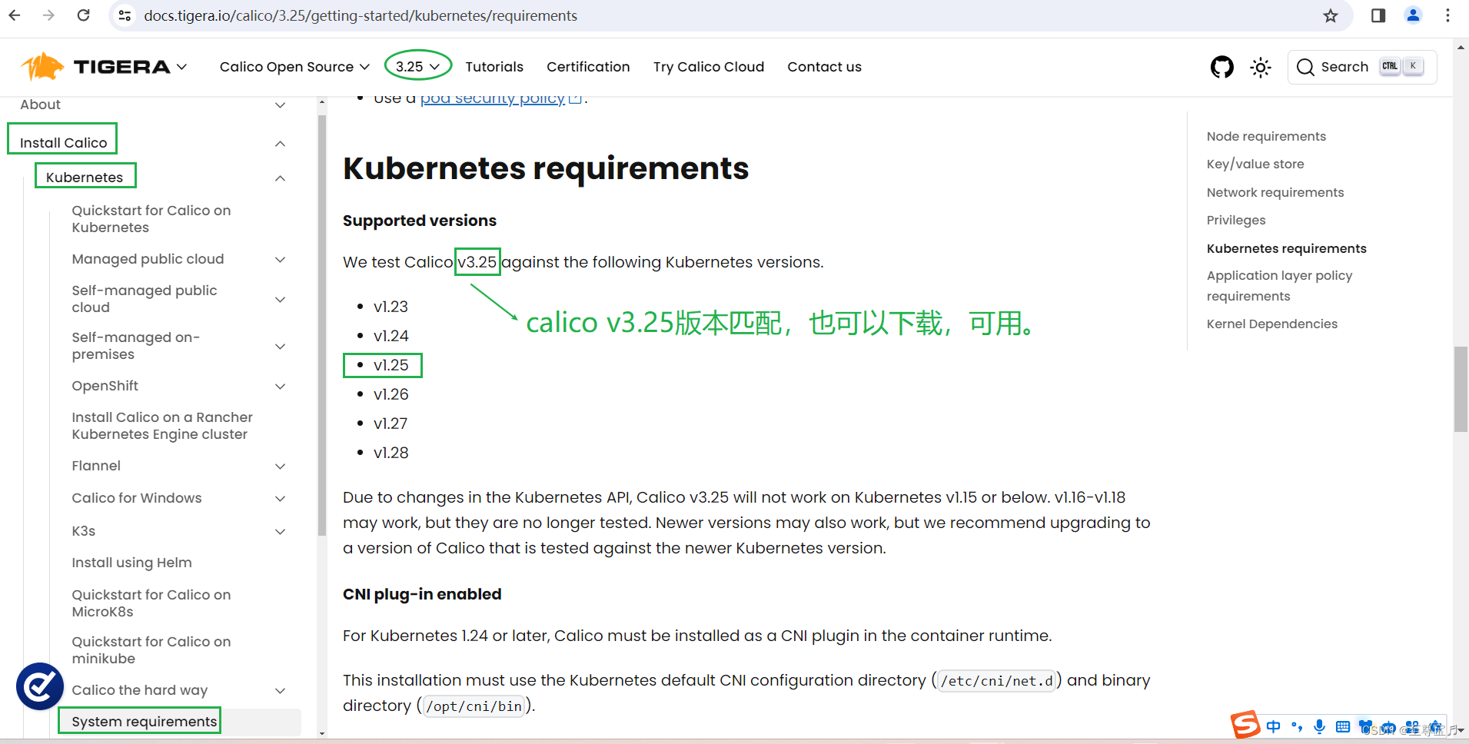Viewport: 1469px width, 744px height.
Task: Open the Tutorials nav item
Action: click(x=494, y=67)
